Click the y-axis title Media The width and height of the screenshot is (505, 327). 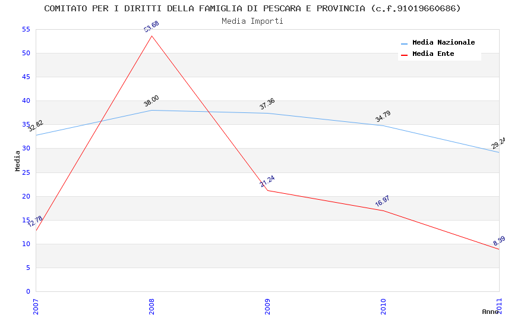[x=18, y=161]
